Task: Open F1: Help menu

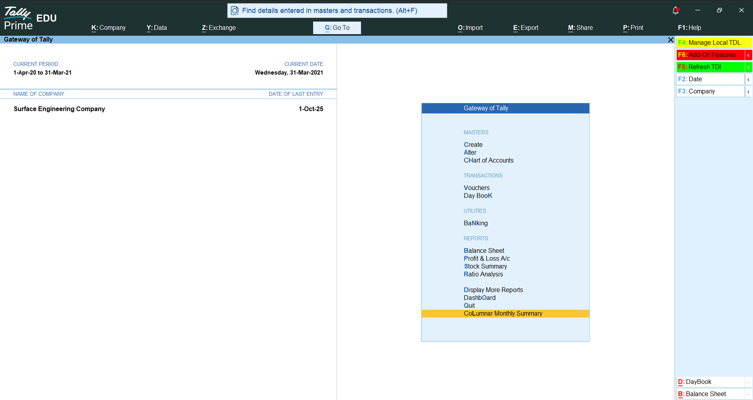Action: tap(689, 28)
